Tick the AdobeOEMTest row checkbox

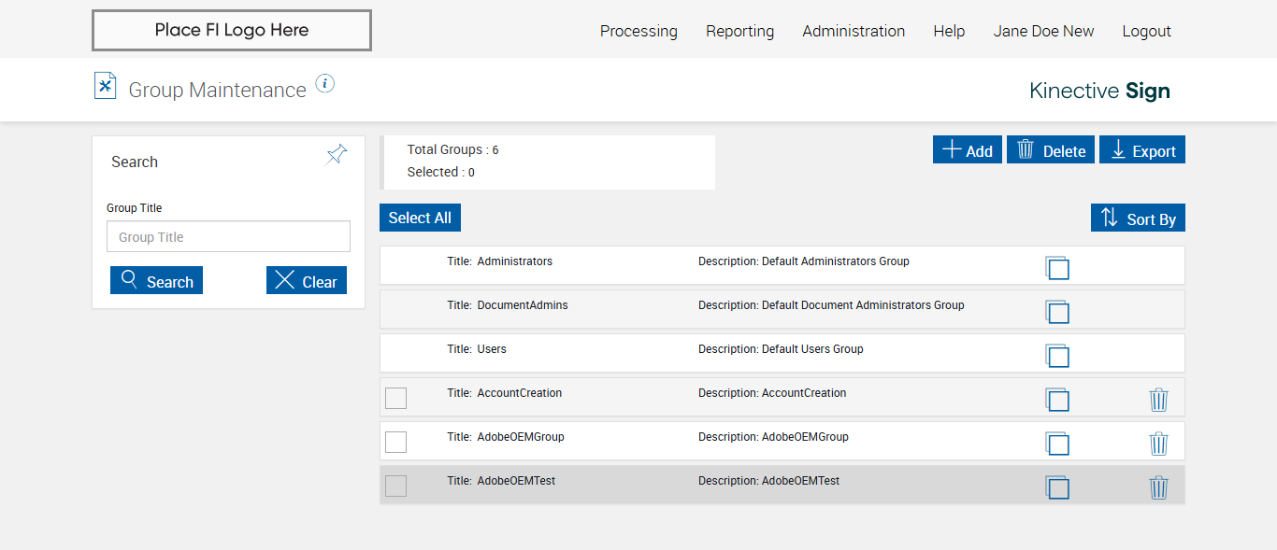coord(396,486)
